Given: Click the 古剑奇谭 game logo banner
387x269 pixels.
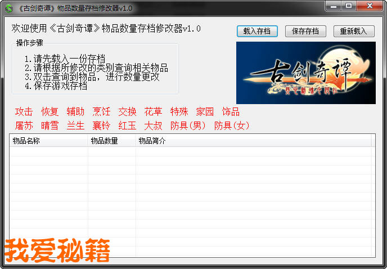Looking at the screenshot, I should point(305,73).
